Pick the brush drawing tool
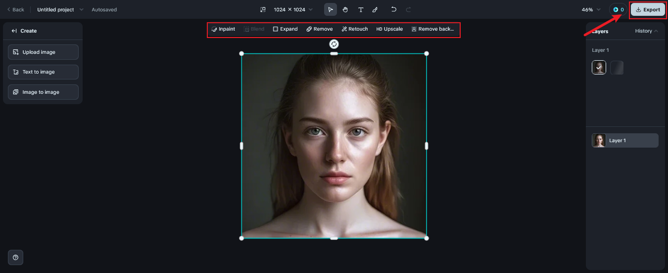Viewport: 668px width, 273px height. tap(375, 9)
